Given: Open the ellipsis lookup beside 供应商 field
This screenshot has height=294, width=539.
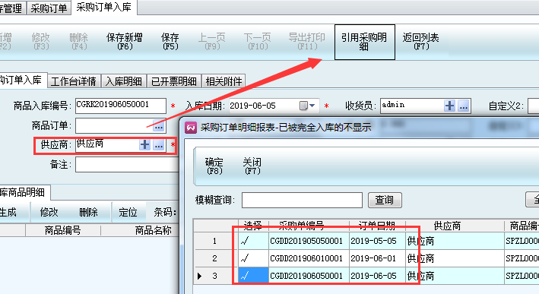Looking at the screenshot, I should (158, 144).
